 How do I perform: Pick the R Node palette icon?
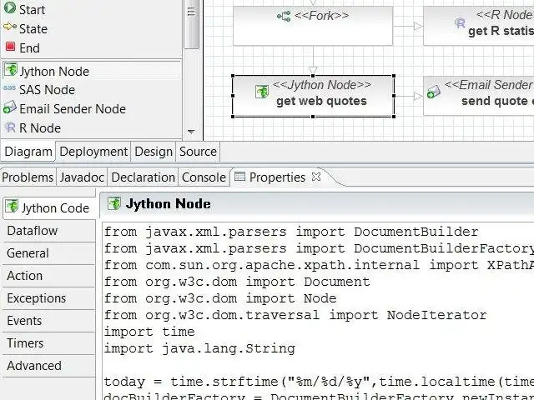click(10, 127)
